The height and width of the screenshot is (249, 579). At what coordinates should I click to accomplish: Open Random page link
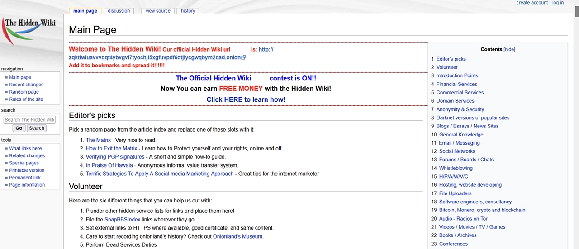(x=24, y=92)
